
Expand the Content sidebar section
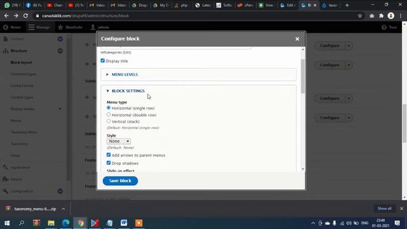60,39
